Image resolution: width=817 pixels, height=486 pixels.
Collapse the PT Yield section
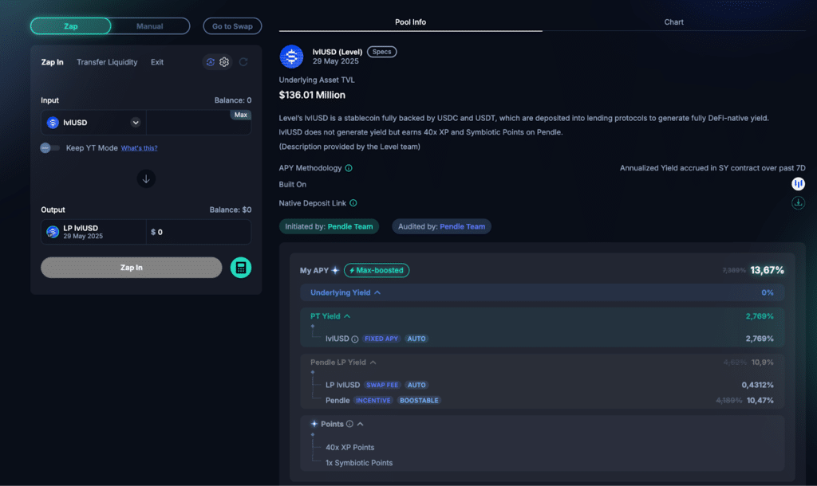347,316
